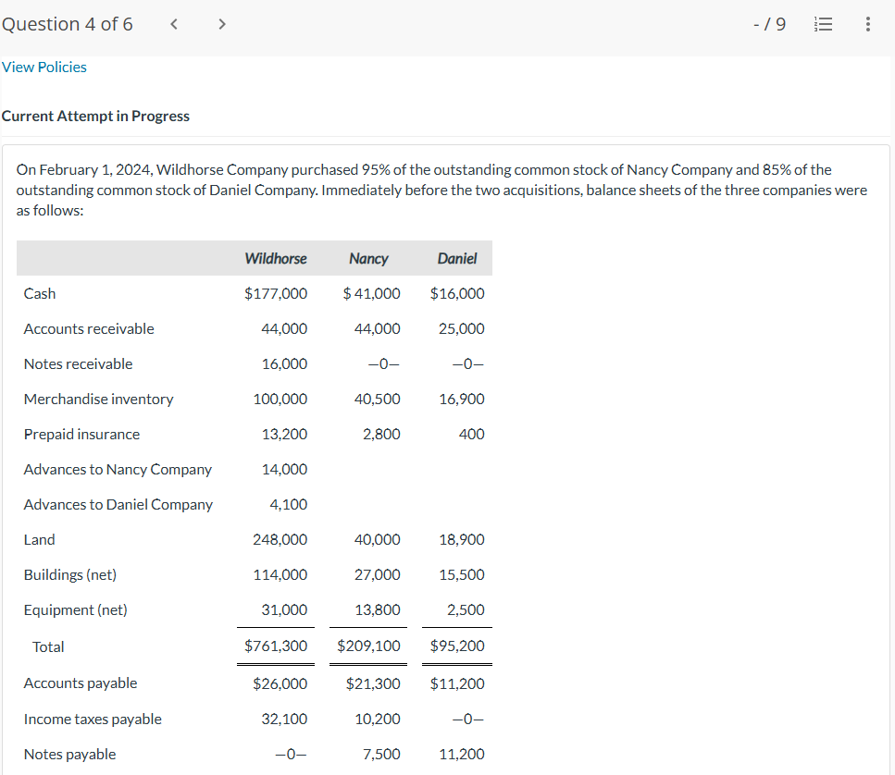895x775 pixels.
Task: Open the View Policies link
Action: tap(44, 68)
